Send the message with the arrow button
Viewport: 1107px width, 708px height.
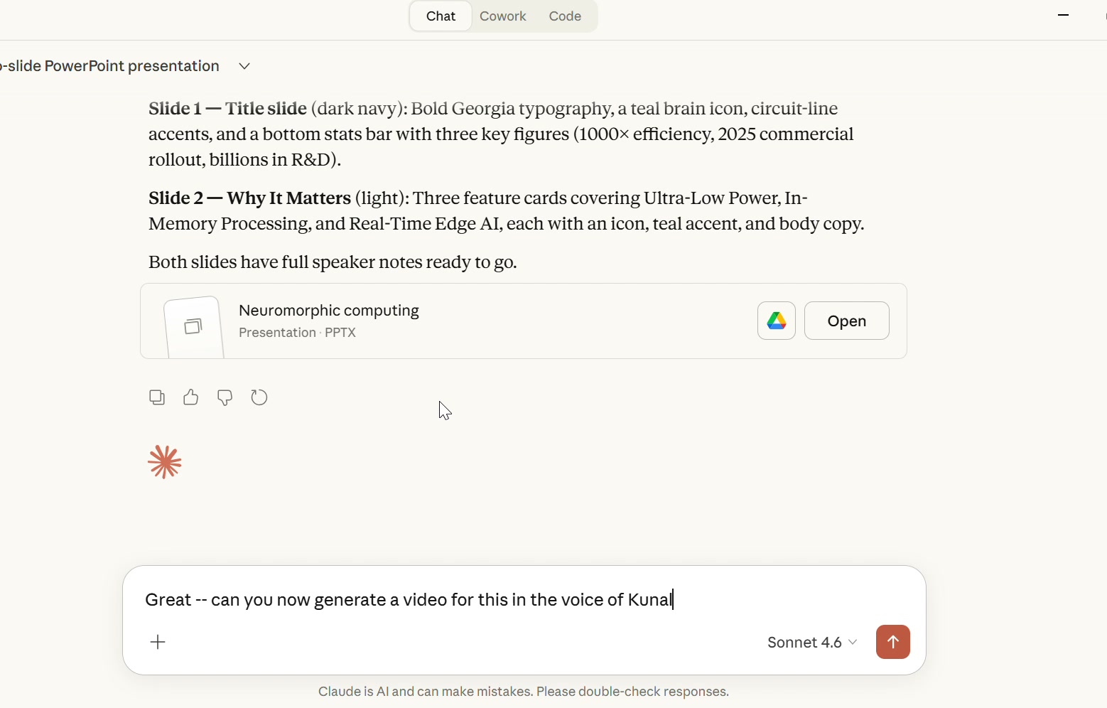click(892, 642)
